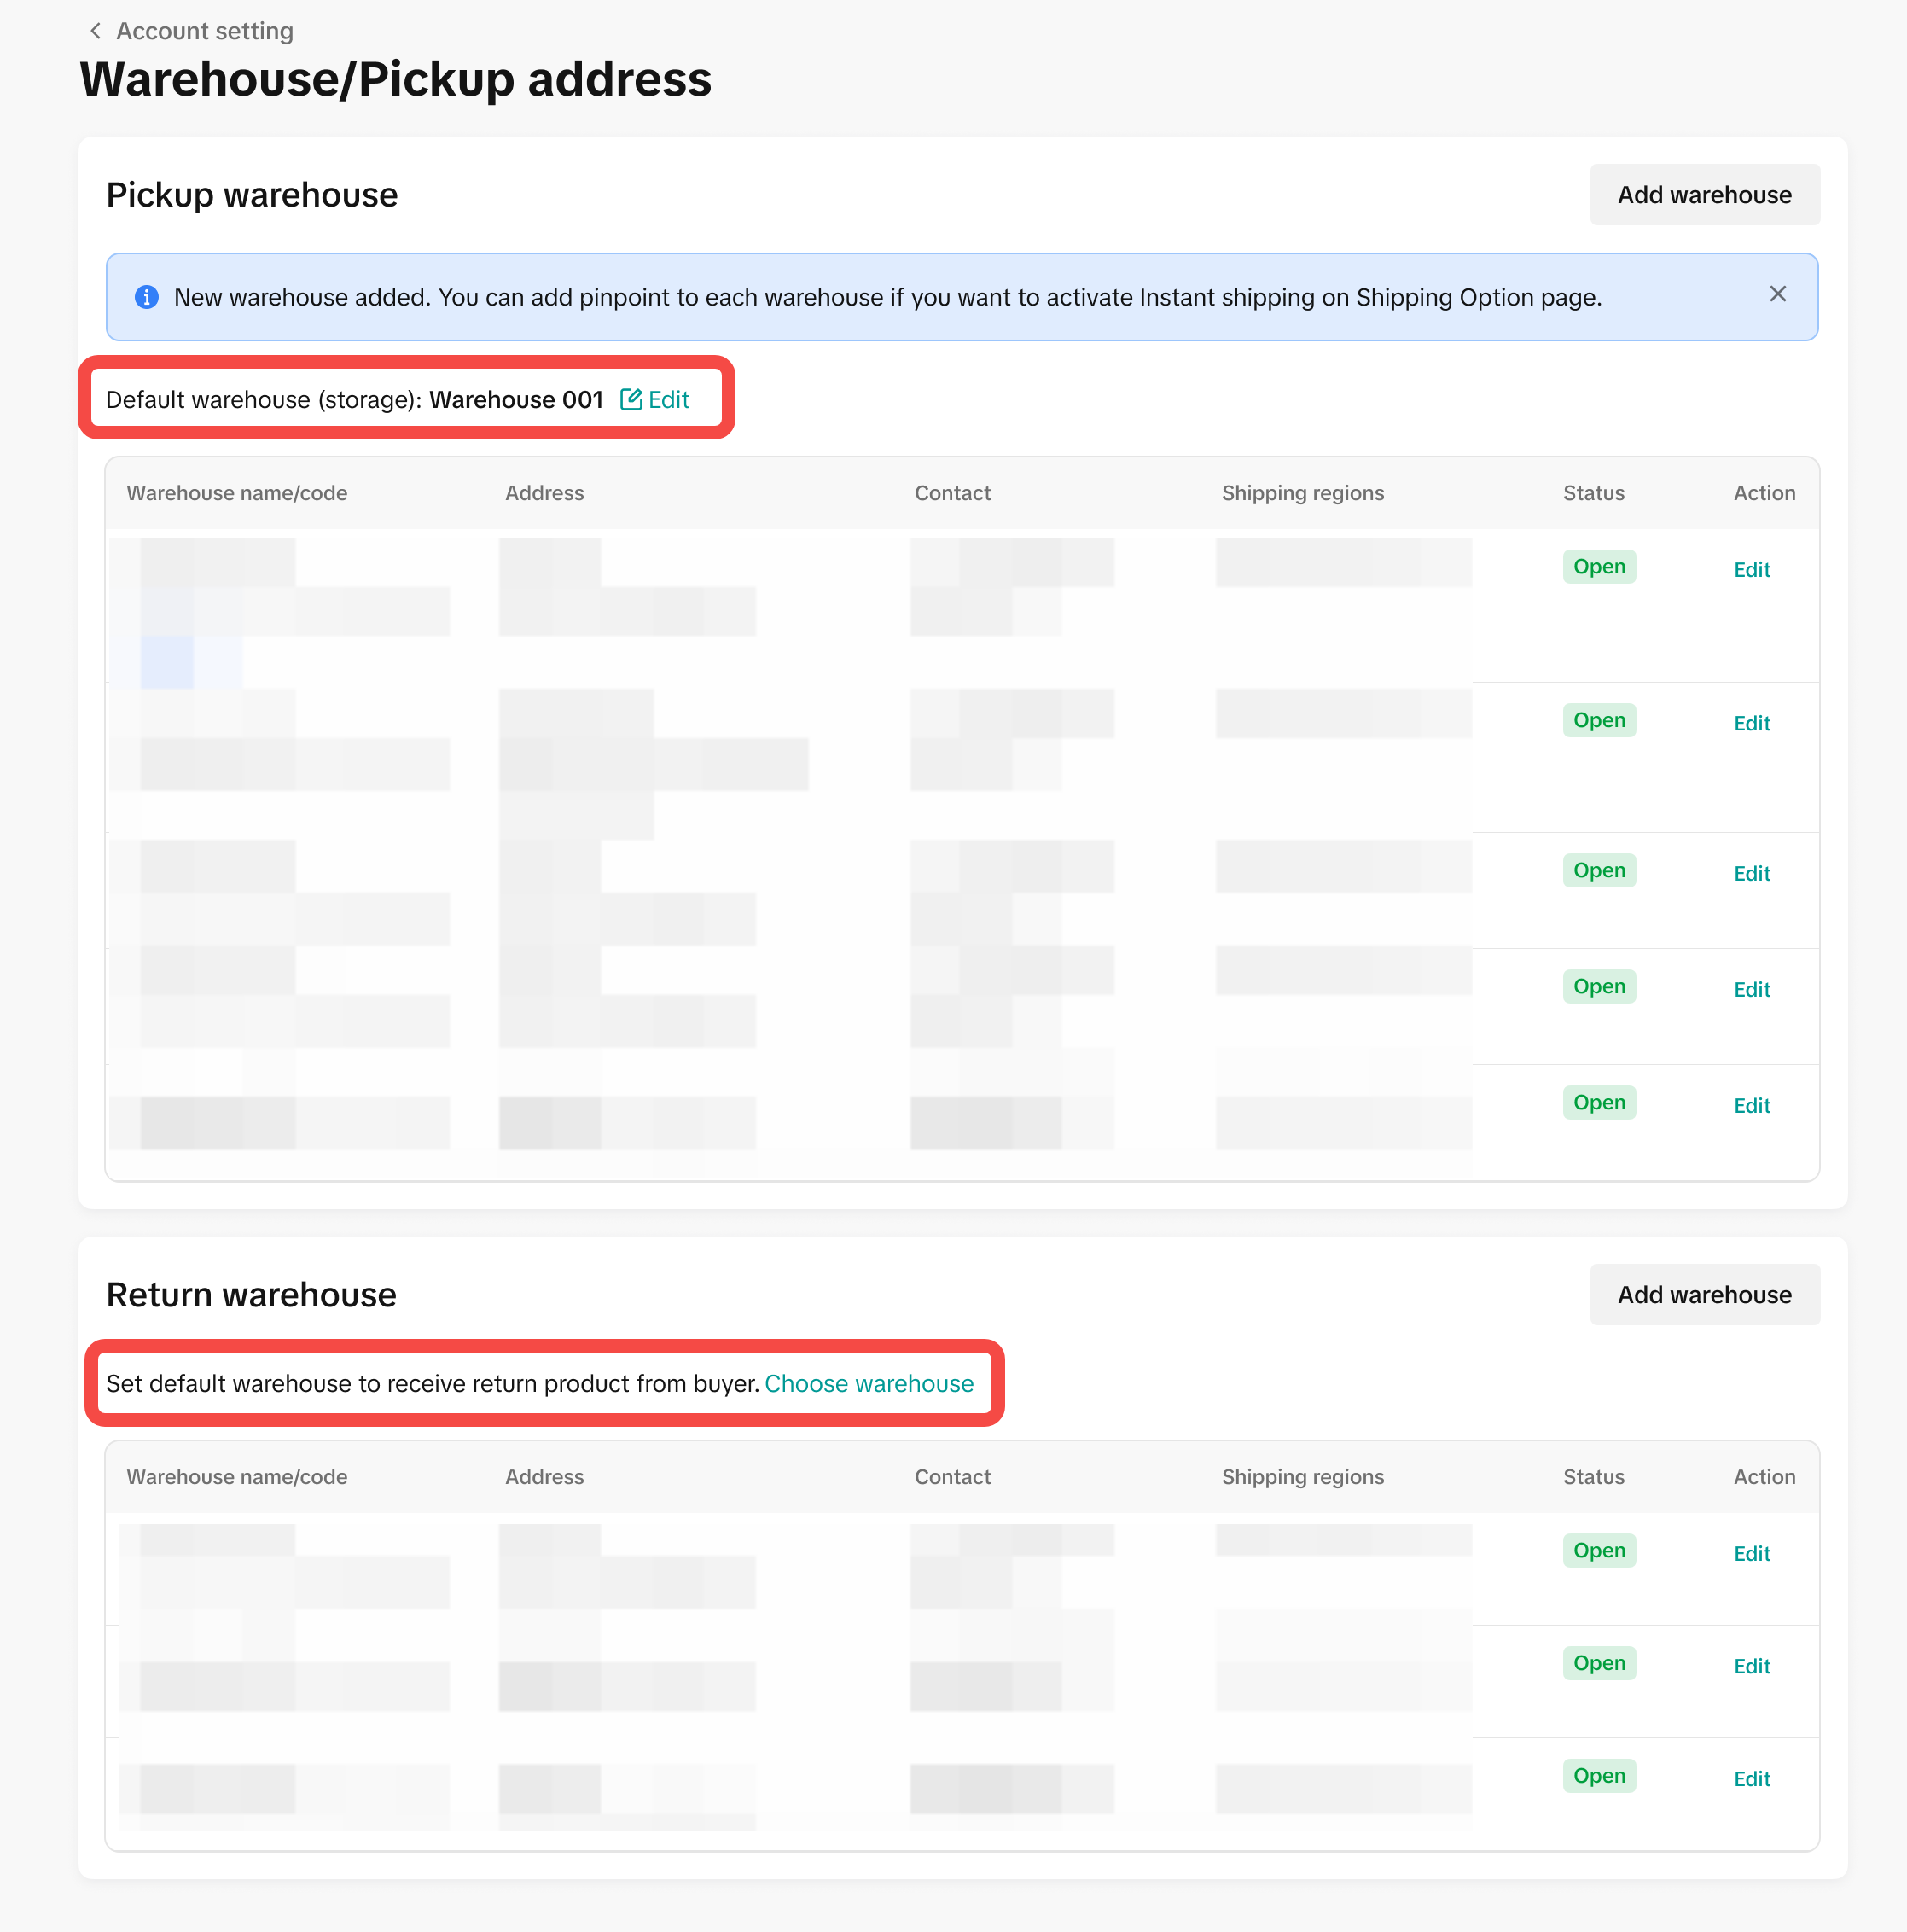The image size is (1907, 1932).
Task: Edit the first return warehouse row
Action: coord(1751,1554)
